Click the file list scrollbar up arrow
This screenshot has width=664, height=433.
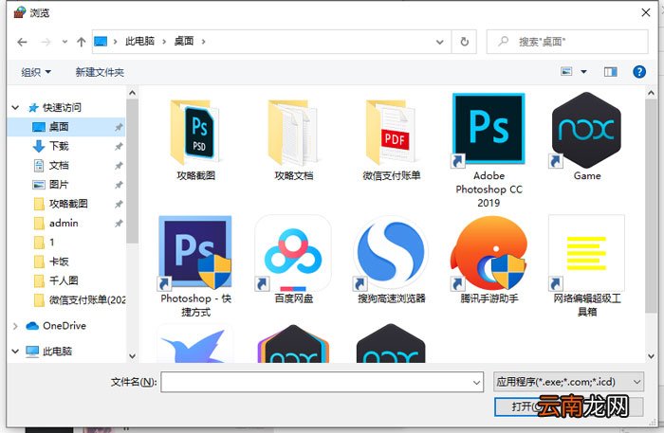(652, 93)
